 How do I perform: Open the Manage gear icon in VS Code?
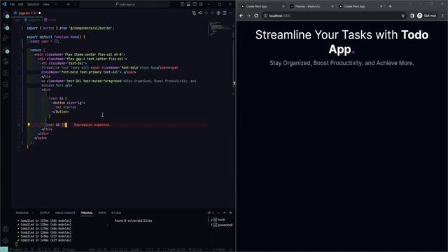point(6,241)
